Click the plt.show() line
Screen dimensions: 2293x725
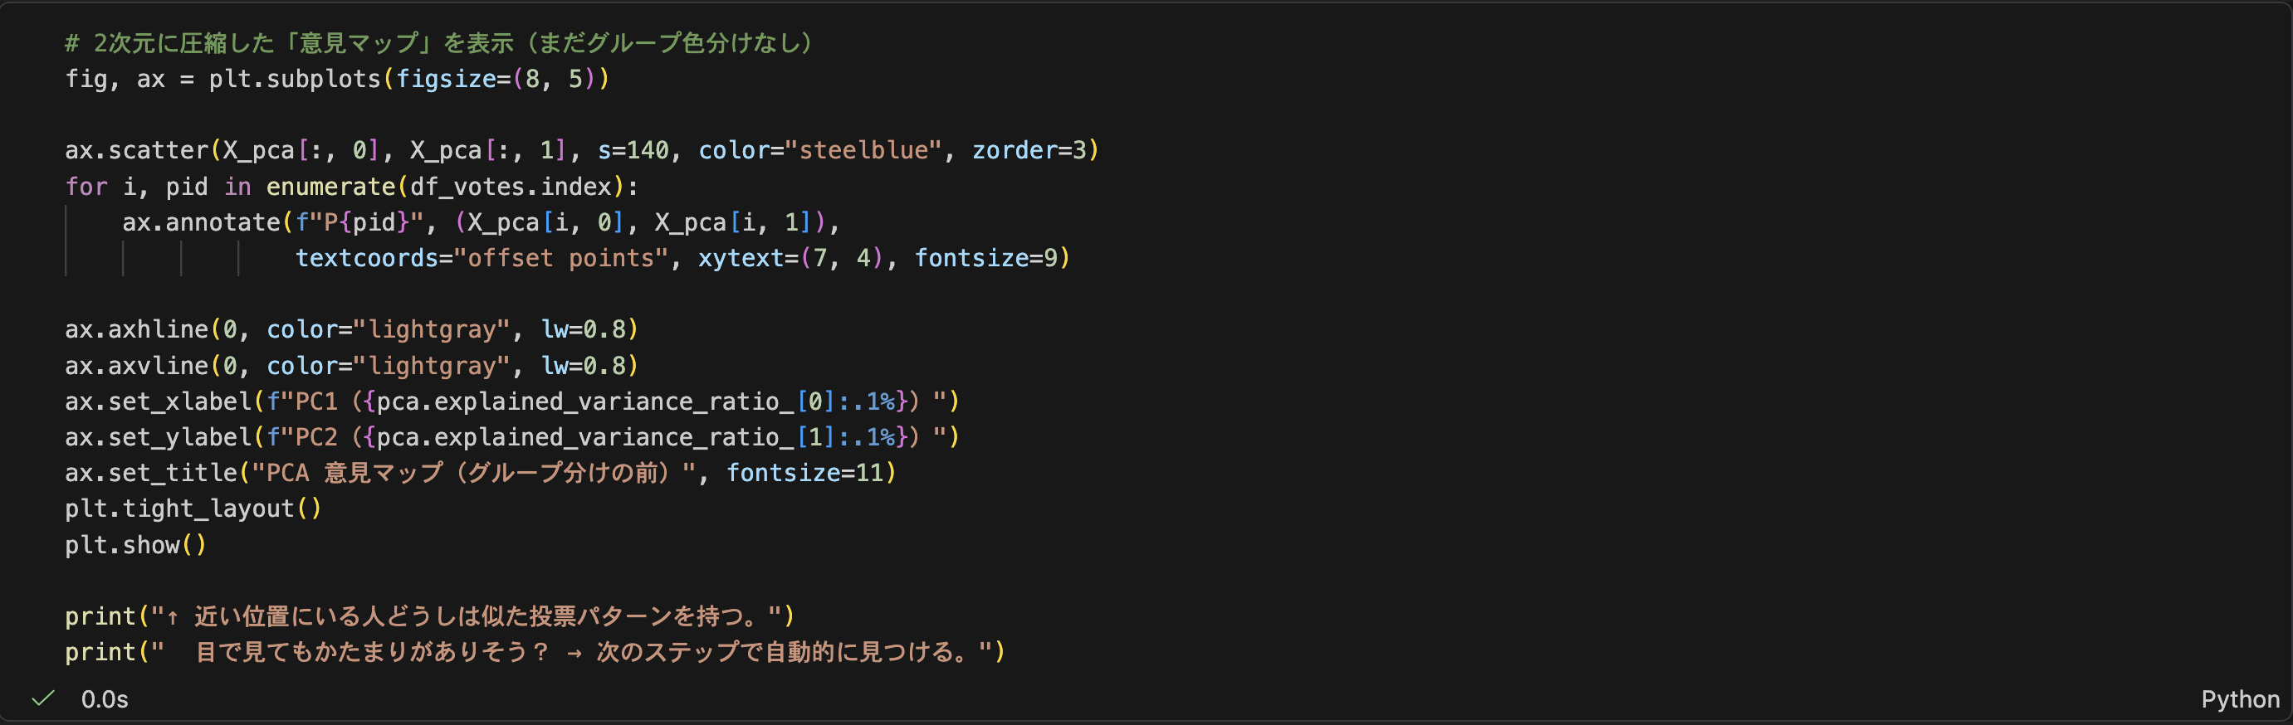tap(135, 545)
